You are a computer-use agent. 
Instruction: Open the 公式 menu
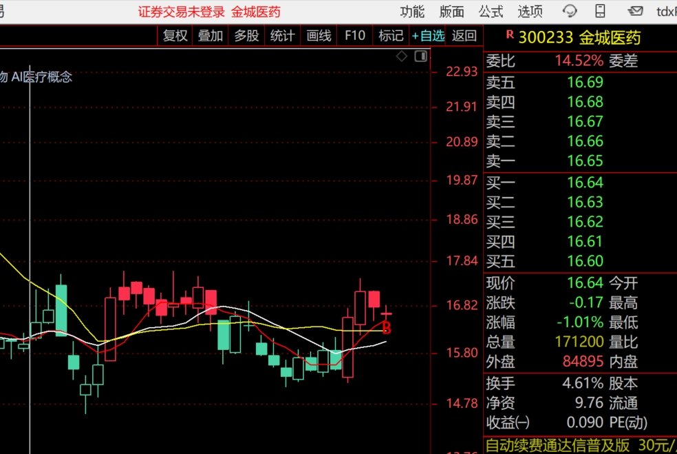(x=491, y=12)
